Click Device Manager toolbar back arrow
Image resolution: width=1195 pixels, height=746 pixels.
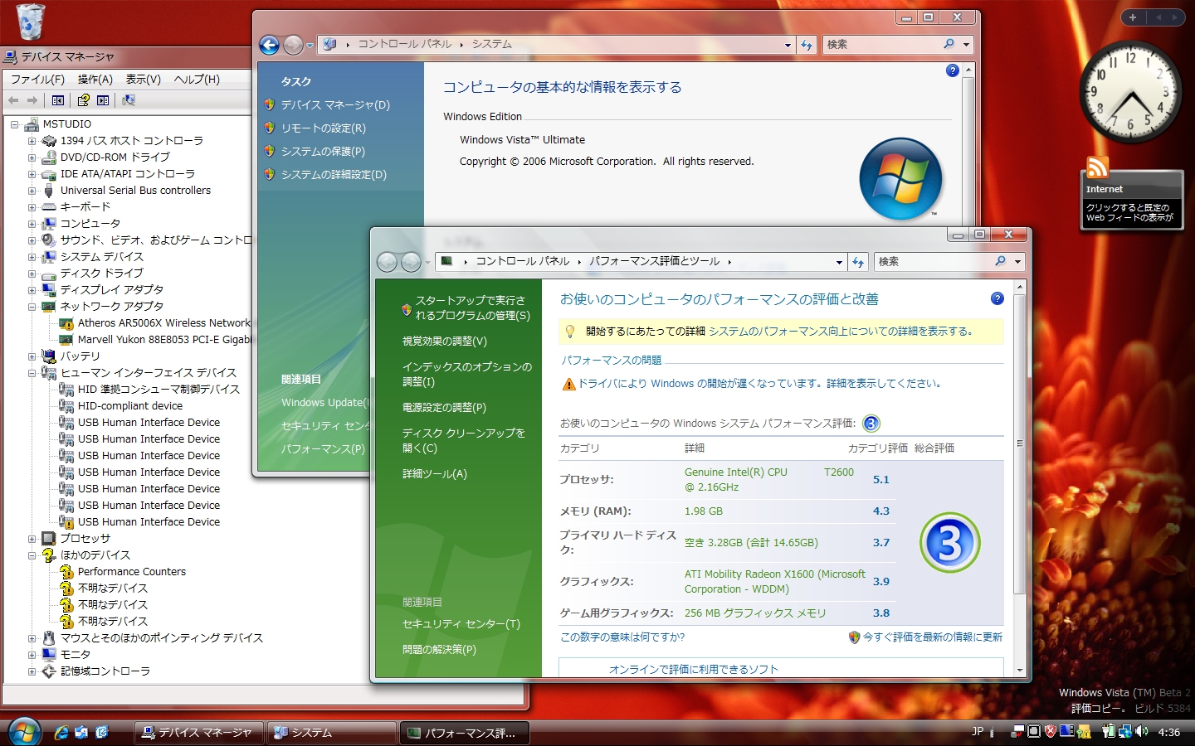[13, 100]
